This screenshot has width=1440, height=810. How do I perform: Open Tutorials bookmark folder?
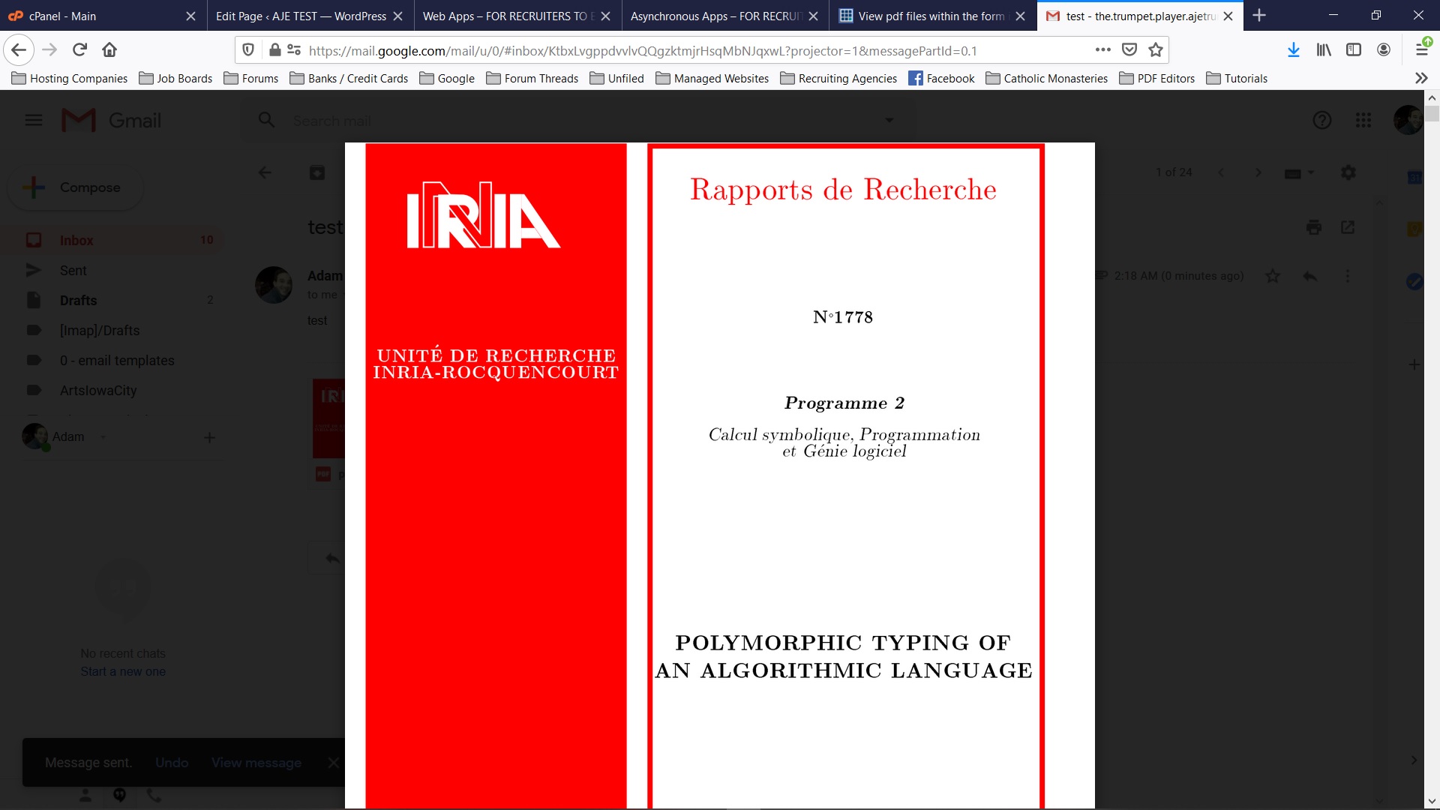[1237, 78]
